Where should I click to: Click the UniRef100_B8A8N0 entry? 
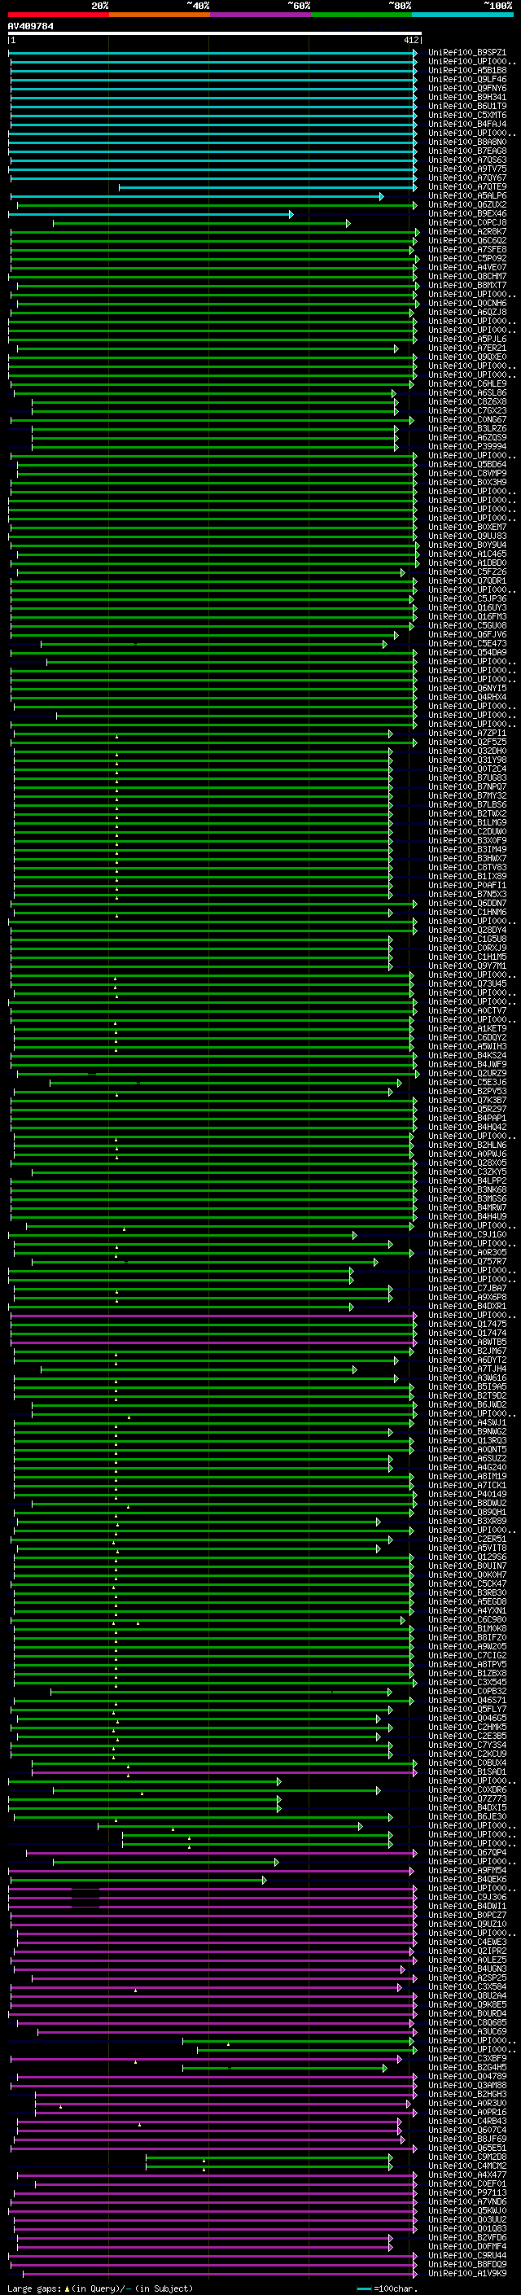point(467,142)
